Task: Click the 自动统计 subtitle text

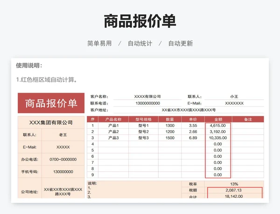Action: (x=140, y=43)
